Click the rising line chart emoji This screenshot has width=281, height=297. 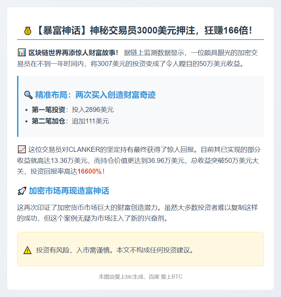point(22,150)
